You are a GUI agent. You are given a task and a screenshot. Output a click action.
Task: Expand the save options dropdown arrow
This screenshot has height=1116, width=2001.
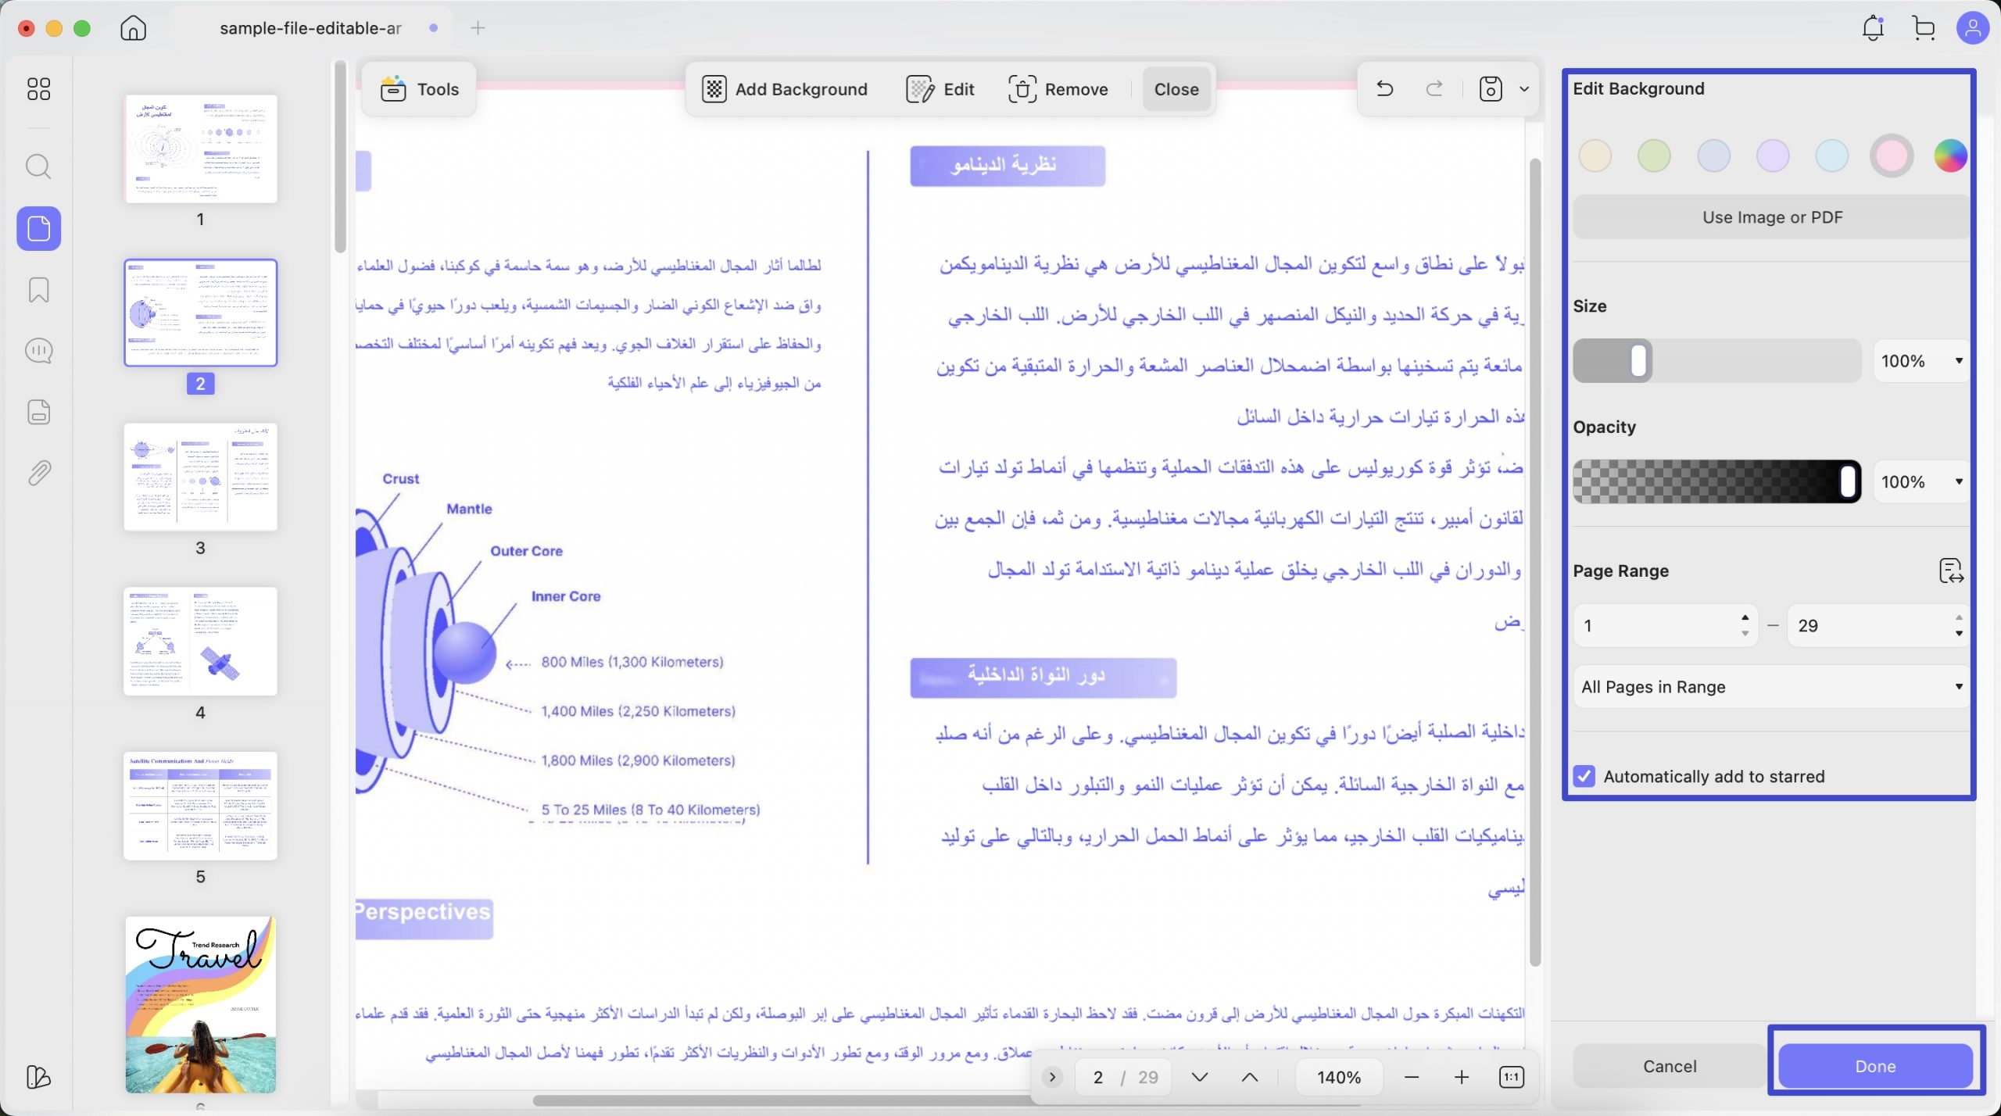(1524, 89)
